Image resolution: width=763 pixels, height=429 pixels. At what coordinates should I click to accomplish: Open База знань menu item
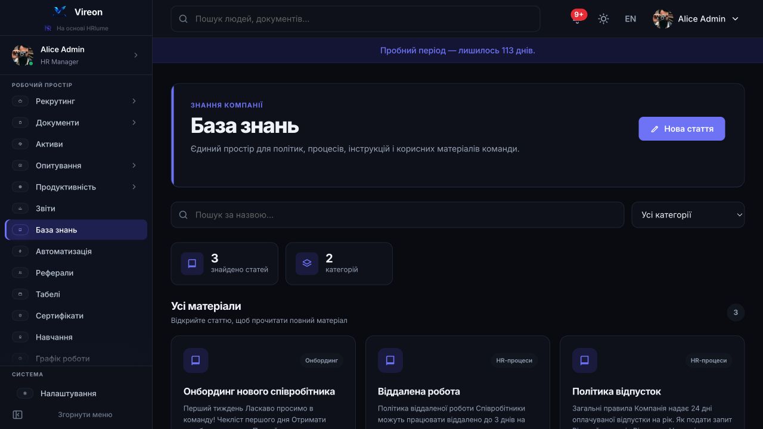click(x=76, y=230)
